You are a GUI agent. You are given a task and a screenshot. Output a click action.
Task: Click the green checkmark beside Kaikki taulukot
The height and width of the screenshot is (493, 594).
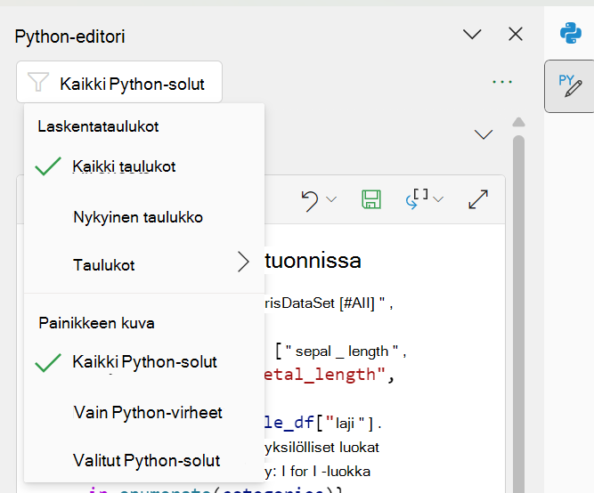click(x=48, y=166)
